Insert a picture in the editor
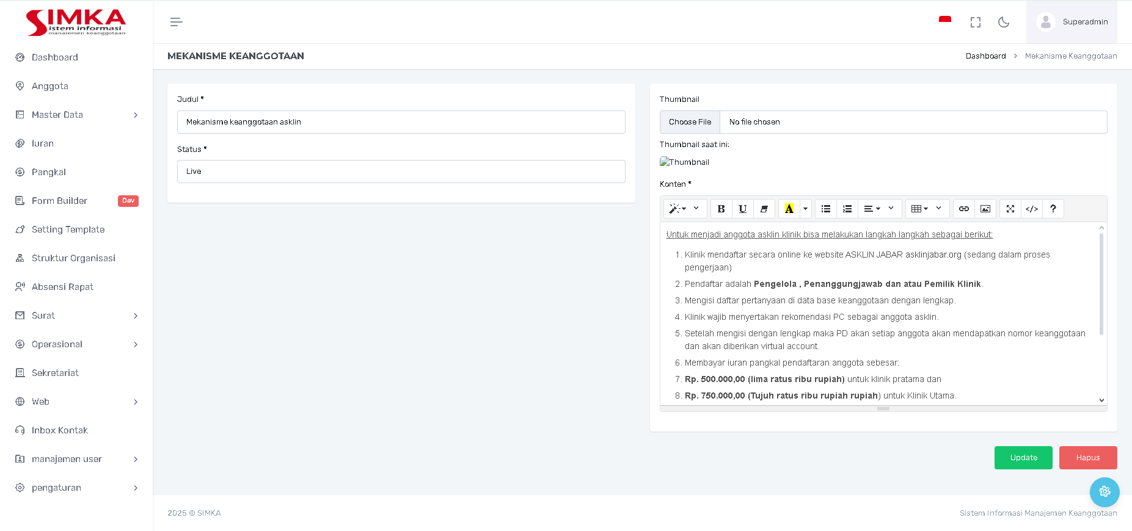The image size is (1132, 531). coord(985,209)
